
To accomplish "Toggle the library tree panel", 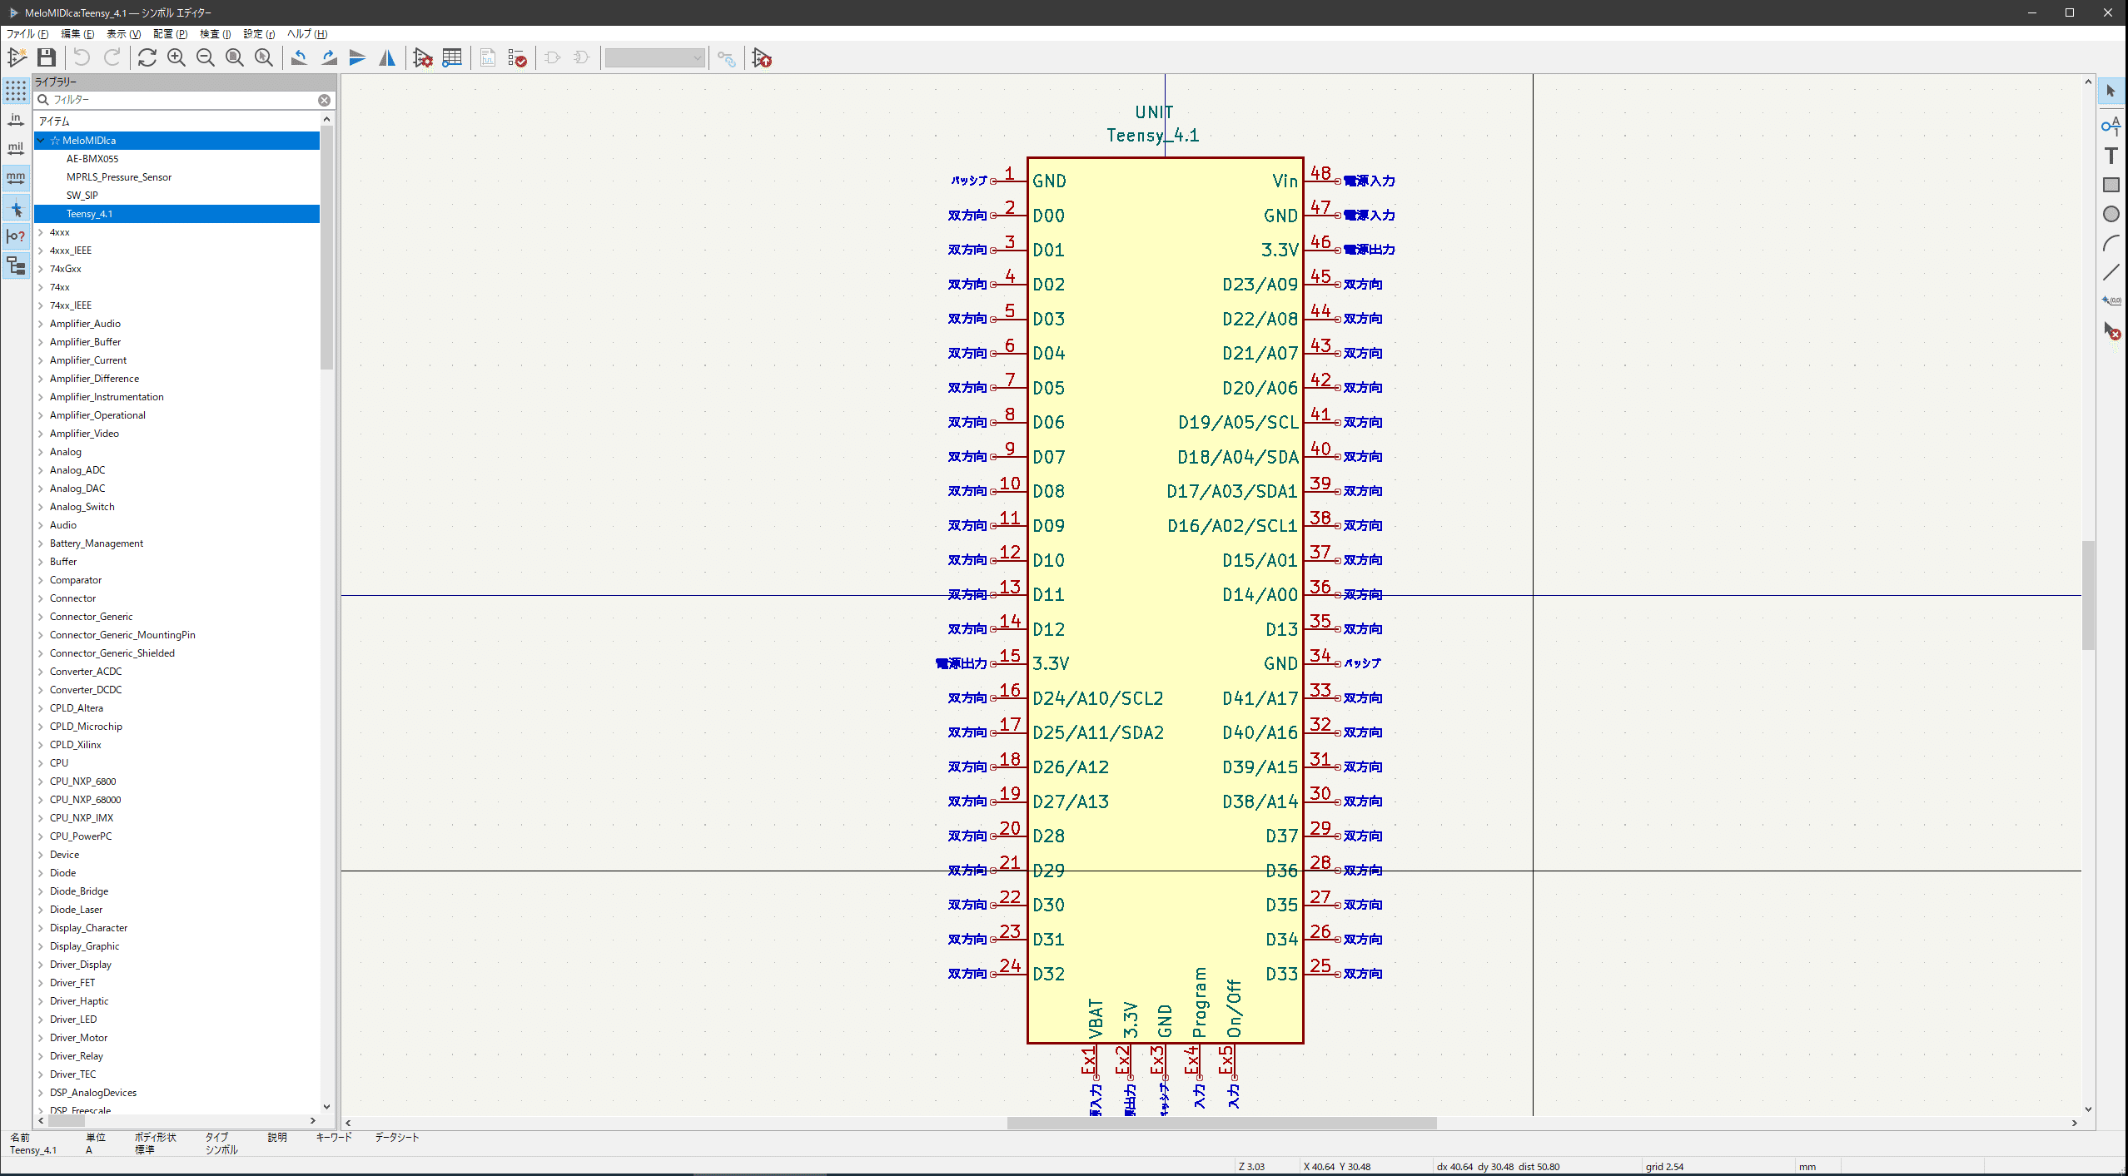I will 16,266.
